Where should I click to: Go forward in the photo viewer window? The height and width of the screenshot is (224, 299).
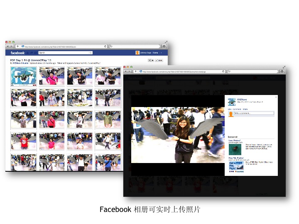[x=129, y=71]
